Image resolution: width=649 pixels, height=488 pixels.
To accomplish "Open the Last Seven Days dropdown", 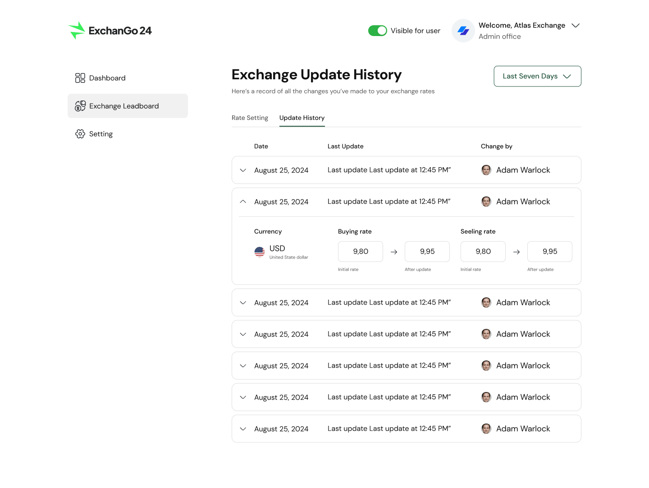I will (537, 76).
